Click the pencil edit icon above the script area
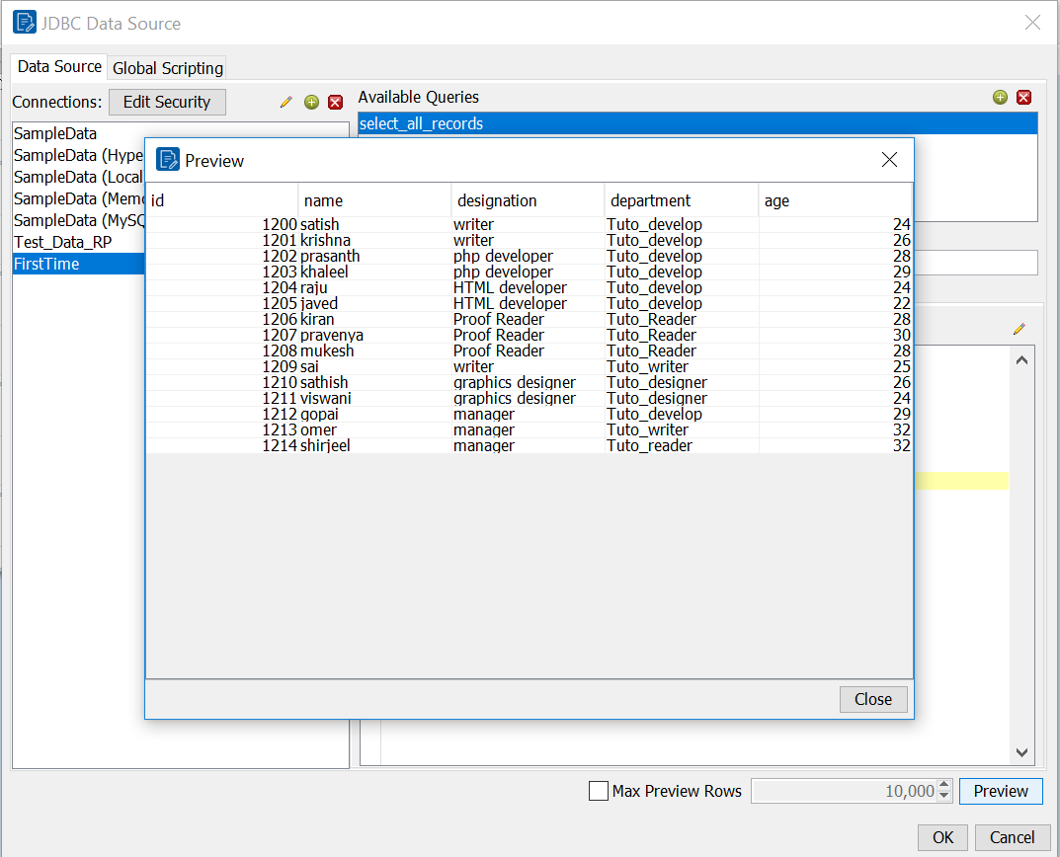 tap(1019, 329)
